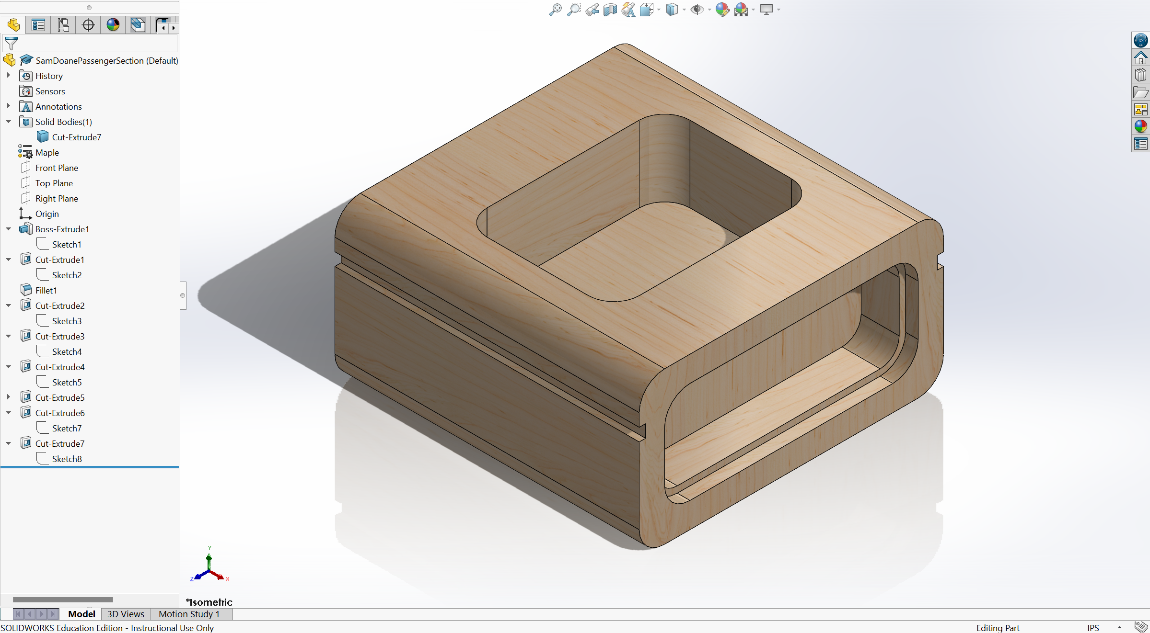The height and width of the screenshot is (633, 1150).
Task: Switch to the Motion Study 1 tab
Action: pos(189,614)
